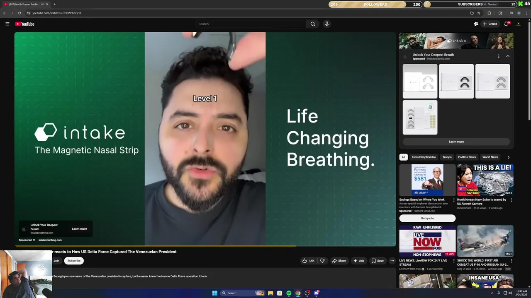Open taskbar clock showing 11:42 AM
The width and height of the screenshot is (531, 298).
click(521, 293)
